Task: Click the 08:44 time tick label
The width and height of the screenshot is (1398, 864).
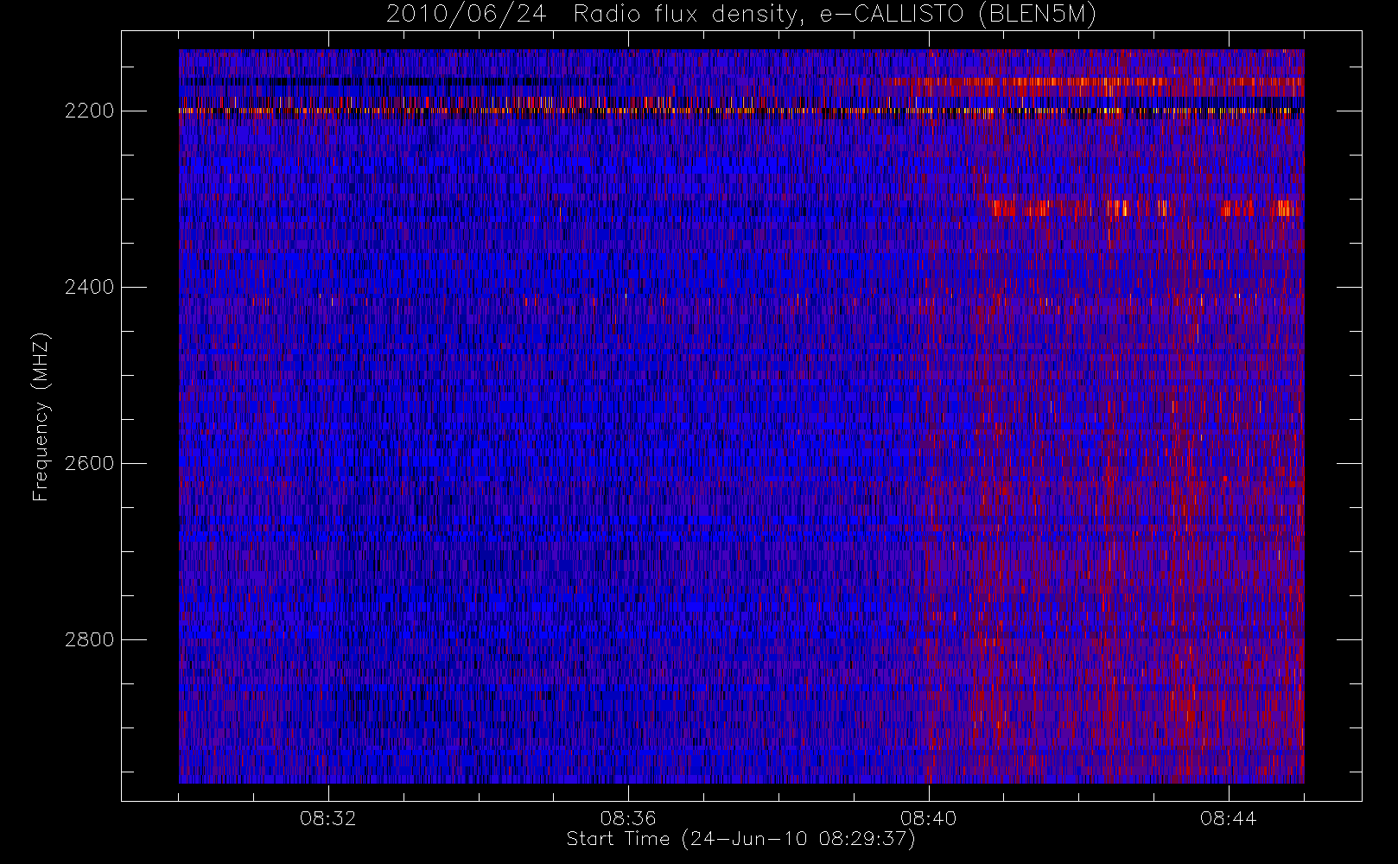Action: pos(1228,818)
